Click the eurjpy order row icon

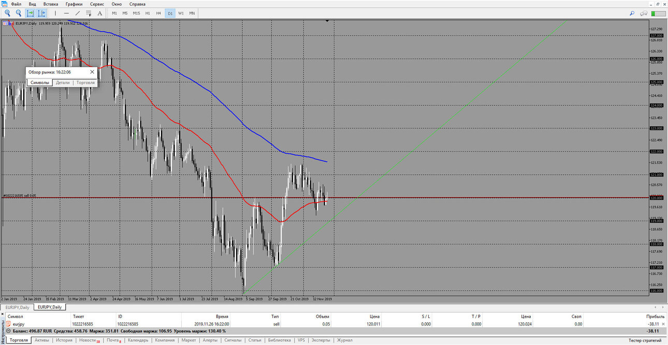pyautogui.click(x=9, y=324)
